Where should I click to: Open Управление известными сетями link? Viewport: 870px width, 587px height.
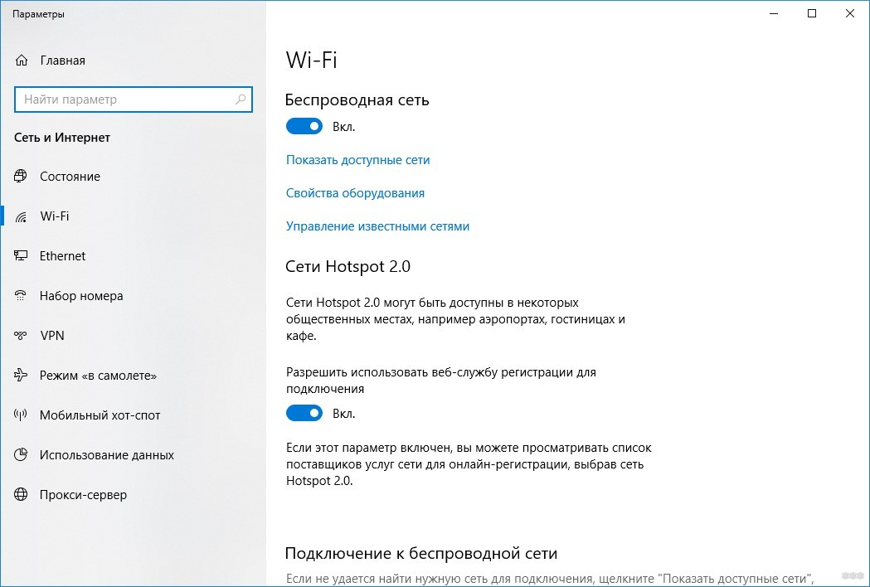point(378,226)
